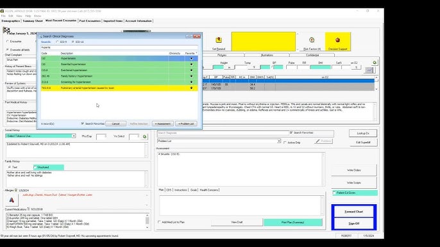Click favorite diamond for Family history row
Viewport: 440px width, 247px height.
coord(191,76)
